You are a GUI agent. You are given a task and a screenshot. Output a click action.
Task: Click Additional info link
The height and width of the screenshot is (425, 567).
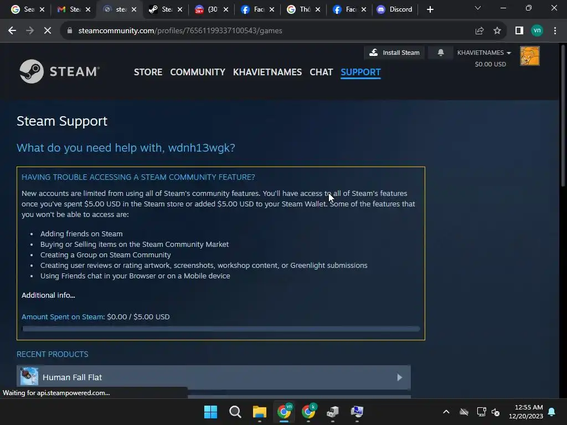[x=48, y=296]
